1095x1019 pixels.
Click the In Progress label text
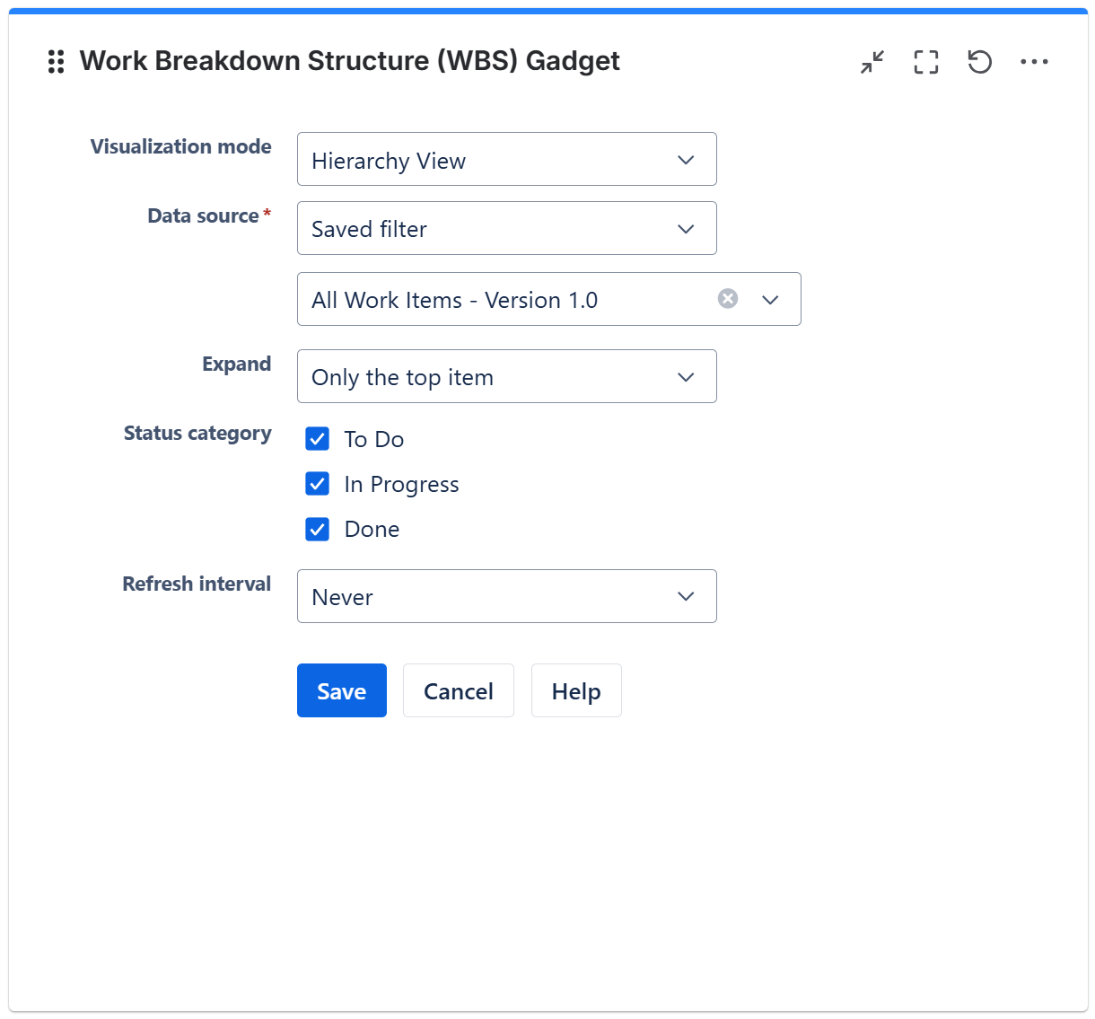(x=401, y=485)
